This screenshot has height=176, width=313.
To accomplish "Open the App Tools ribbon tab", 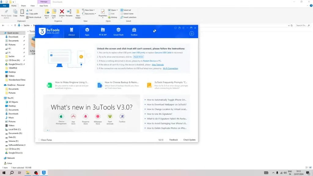I will [x=43, y=5].
